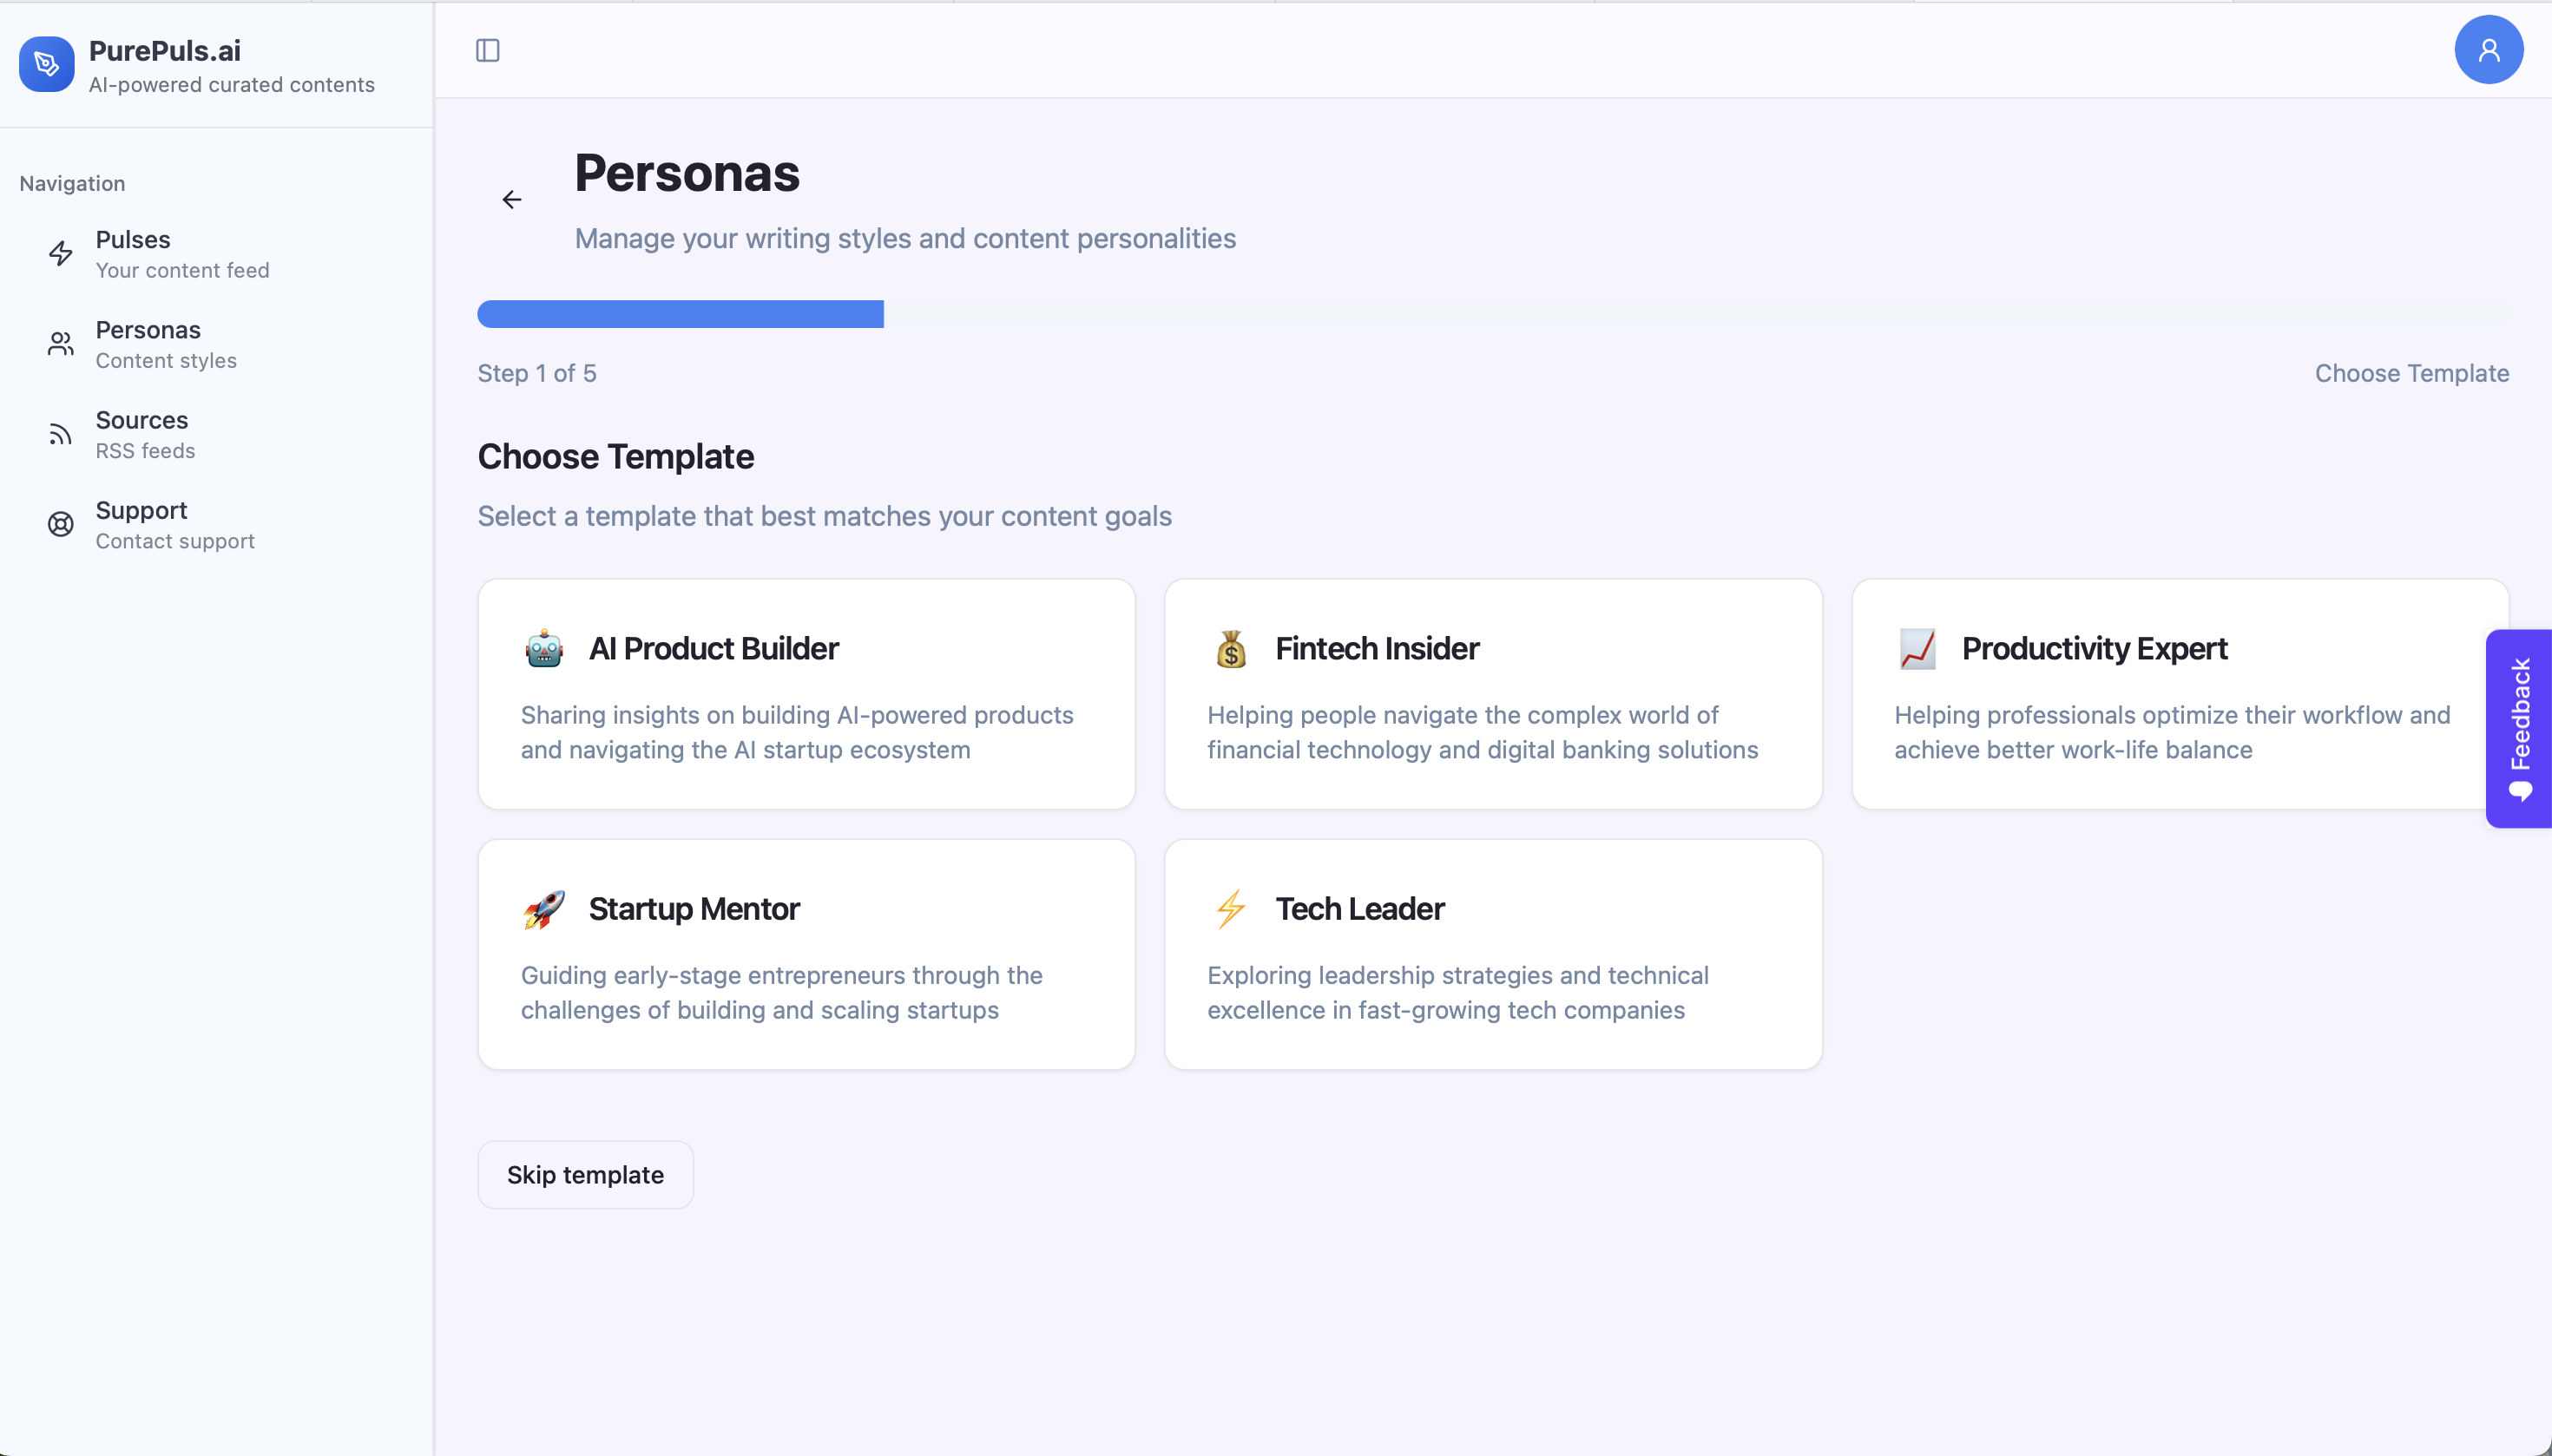
Task: Toggle the sidebar collapse icon
Action: (487, 50)
